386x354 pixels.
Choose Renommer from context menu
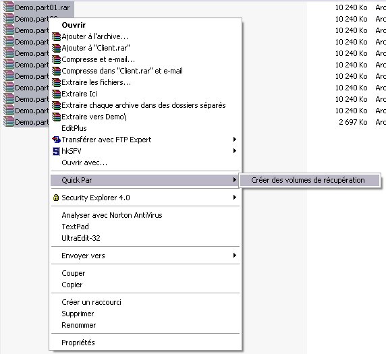[x=145, y=325]
